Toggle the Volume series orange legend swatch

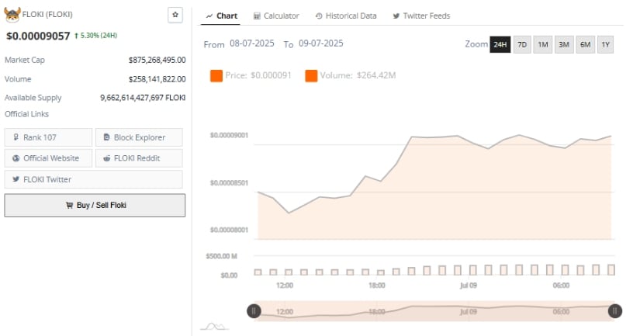311,75
